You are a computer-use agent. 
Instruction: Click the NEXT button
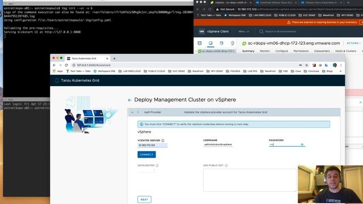[x=144, y=199]
